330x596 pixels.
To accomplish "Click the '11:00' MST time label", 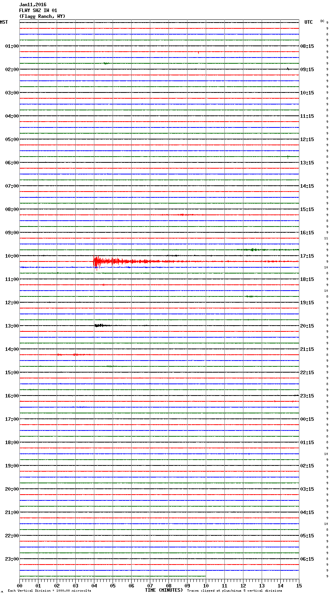I will pyautogui.click(x=12, y=279).
